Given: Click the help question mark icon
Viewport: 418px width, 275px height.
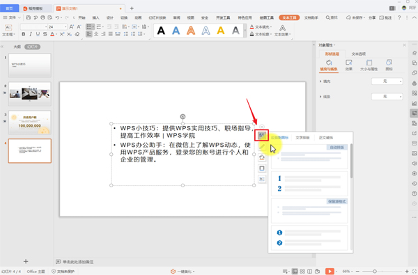Looking at the screenshot, I should 399,17.
